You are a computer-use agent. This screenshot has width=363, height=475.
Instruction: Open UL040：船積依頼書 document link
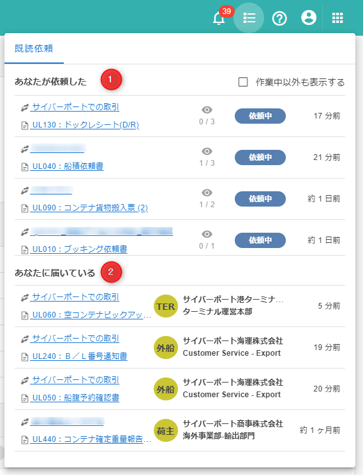[67, 166]
